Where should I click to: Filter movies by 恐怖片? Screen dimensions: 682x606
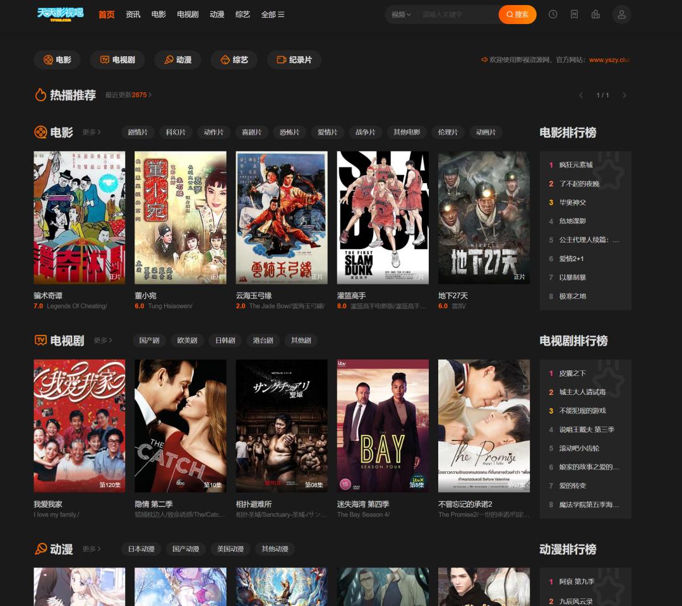coord(289,132)
